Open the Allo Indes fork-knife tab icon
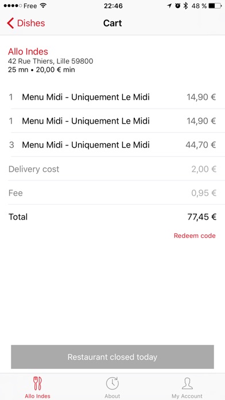The image size is (225, 400). tap(37, 384)
